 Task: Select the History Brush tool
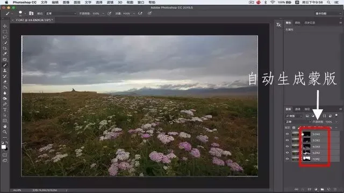tap(5, 76)
